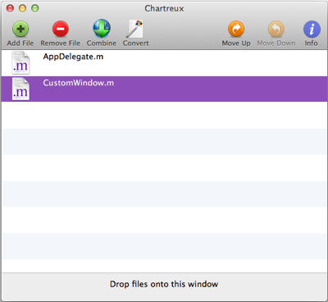Click the orange Move Up icon
The height and width of the screenshot is (302, 328).
tap(236, 29)
